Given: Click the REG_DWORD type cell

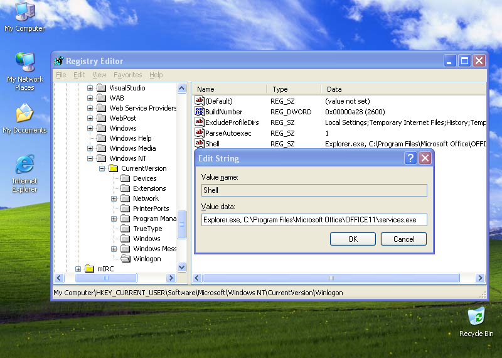Looking at the screenshot, I should (291, 112).
